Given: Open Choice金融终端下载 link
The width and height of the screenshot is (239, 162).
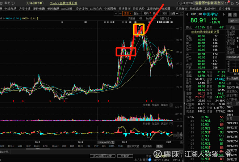Looking at the screenshot, I should click(63, 3).
